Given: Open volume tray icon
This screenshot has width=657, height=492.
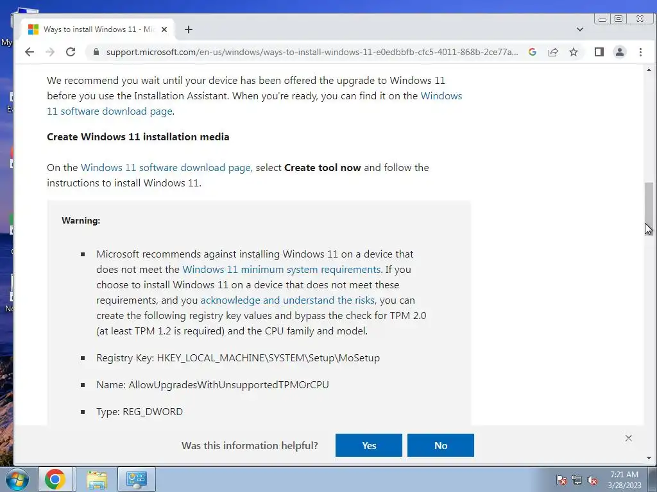Looking at the screenshot, I should 592,480.
